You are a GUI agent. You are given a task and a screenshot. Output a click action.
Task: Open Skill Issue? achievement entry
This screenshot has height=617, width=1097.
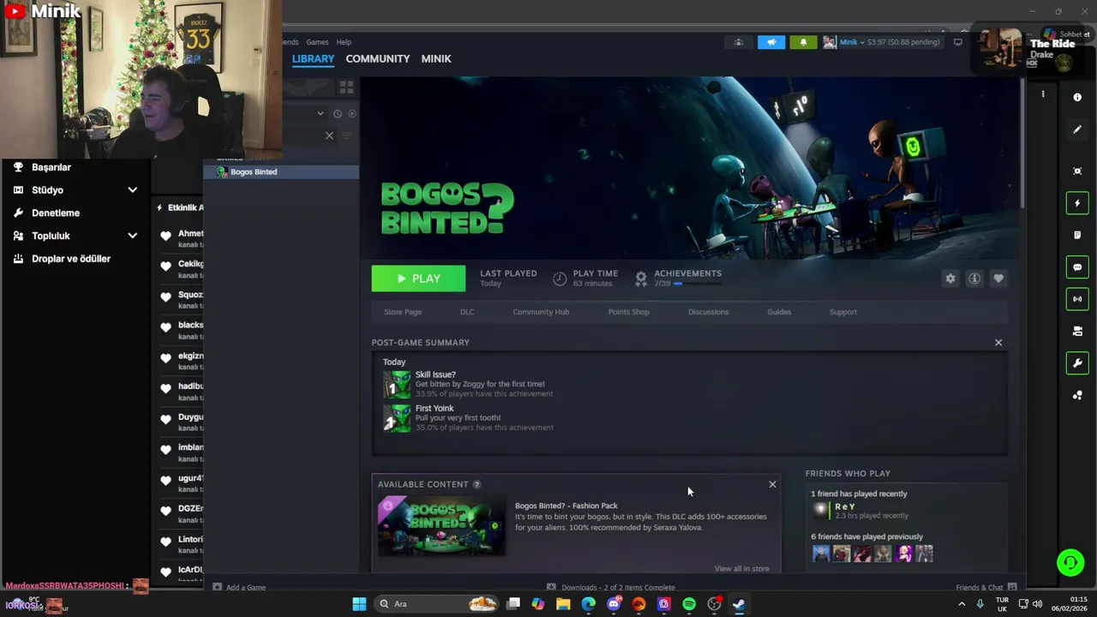467,384
